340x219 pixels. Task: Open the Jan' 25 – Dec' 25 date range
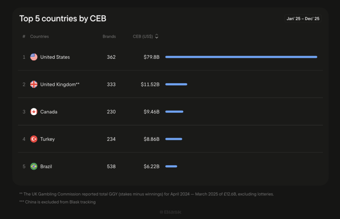[x=303, y=19]
